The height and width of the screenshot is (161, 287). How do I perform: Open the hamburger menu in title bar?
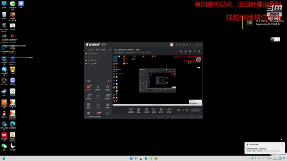tap(190, 45)
